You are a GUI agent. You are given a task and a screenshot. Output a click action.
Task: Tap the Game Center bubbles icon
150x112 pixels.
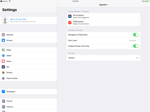(3, 78)
